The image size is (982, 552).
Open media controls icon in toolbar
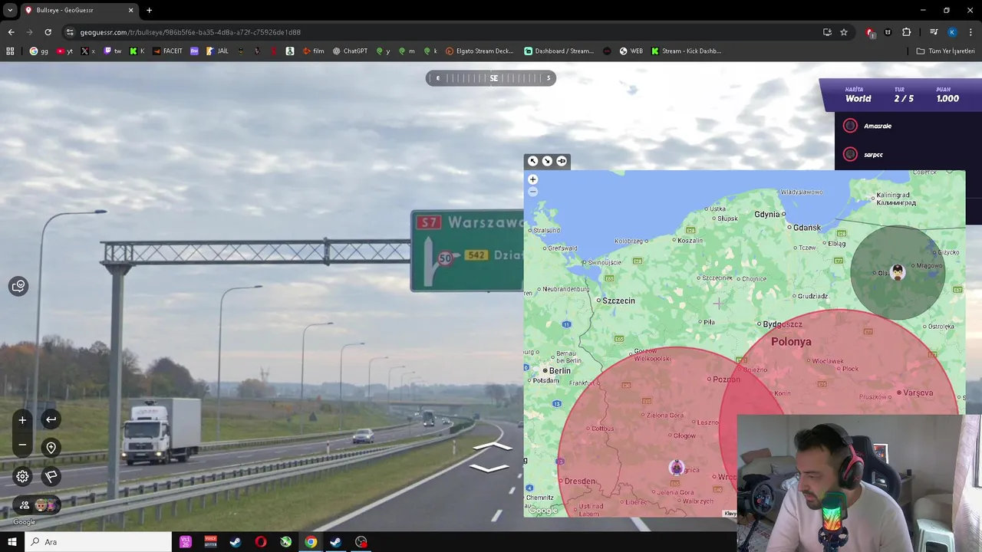click(x=934, y=32)
